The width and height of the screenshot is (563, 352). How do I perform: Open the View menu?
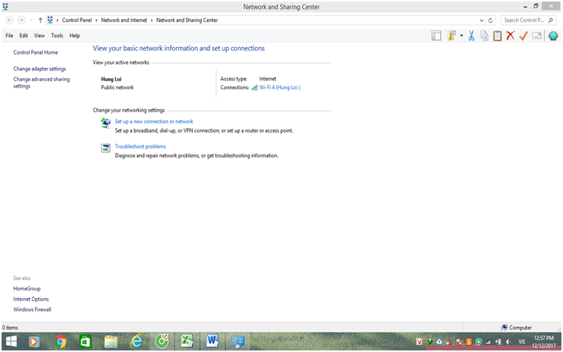pos(39,36)
